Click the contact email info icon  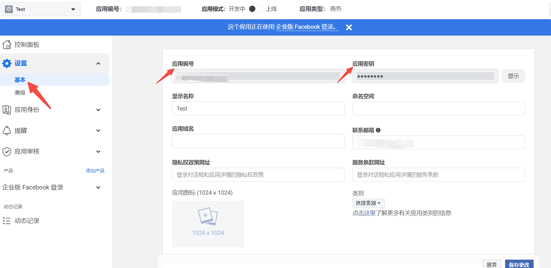(x=378, y=130)
